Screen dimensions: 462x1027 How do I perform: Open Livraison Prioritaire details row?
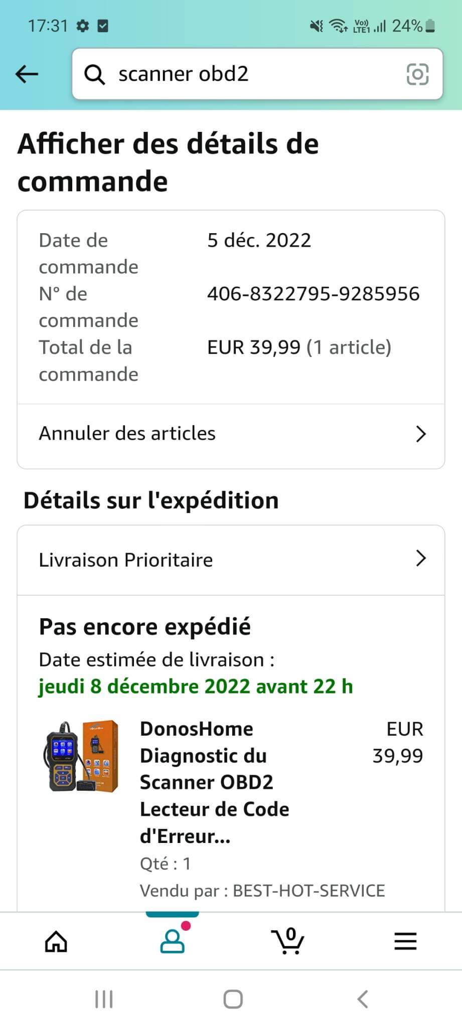pos(231,560)
